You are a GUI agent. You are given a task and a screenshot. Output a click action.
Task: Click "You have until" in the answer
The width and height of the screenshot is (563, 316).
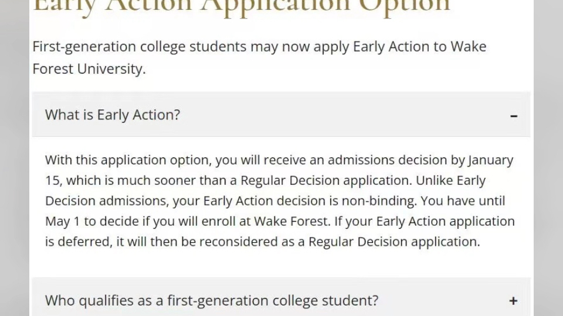pyautogui.click(x=463, y=201)
